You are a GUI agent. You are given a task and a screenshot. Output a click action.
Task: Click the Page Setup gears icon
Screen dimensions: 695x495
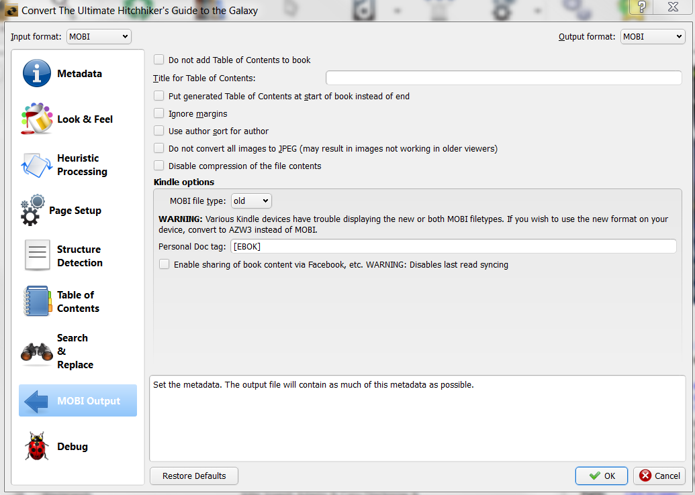tap(32, 211)
